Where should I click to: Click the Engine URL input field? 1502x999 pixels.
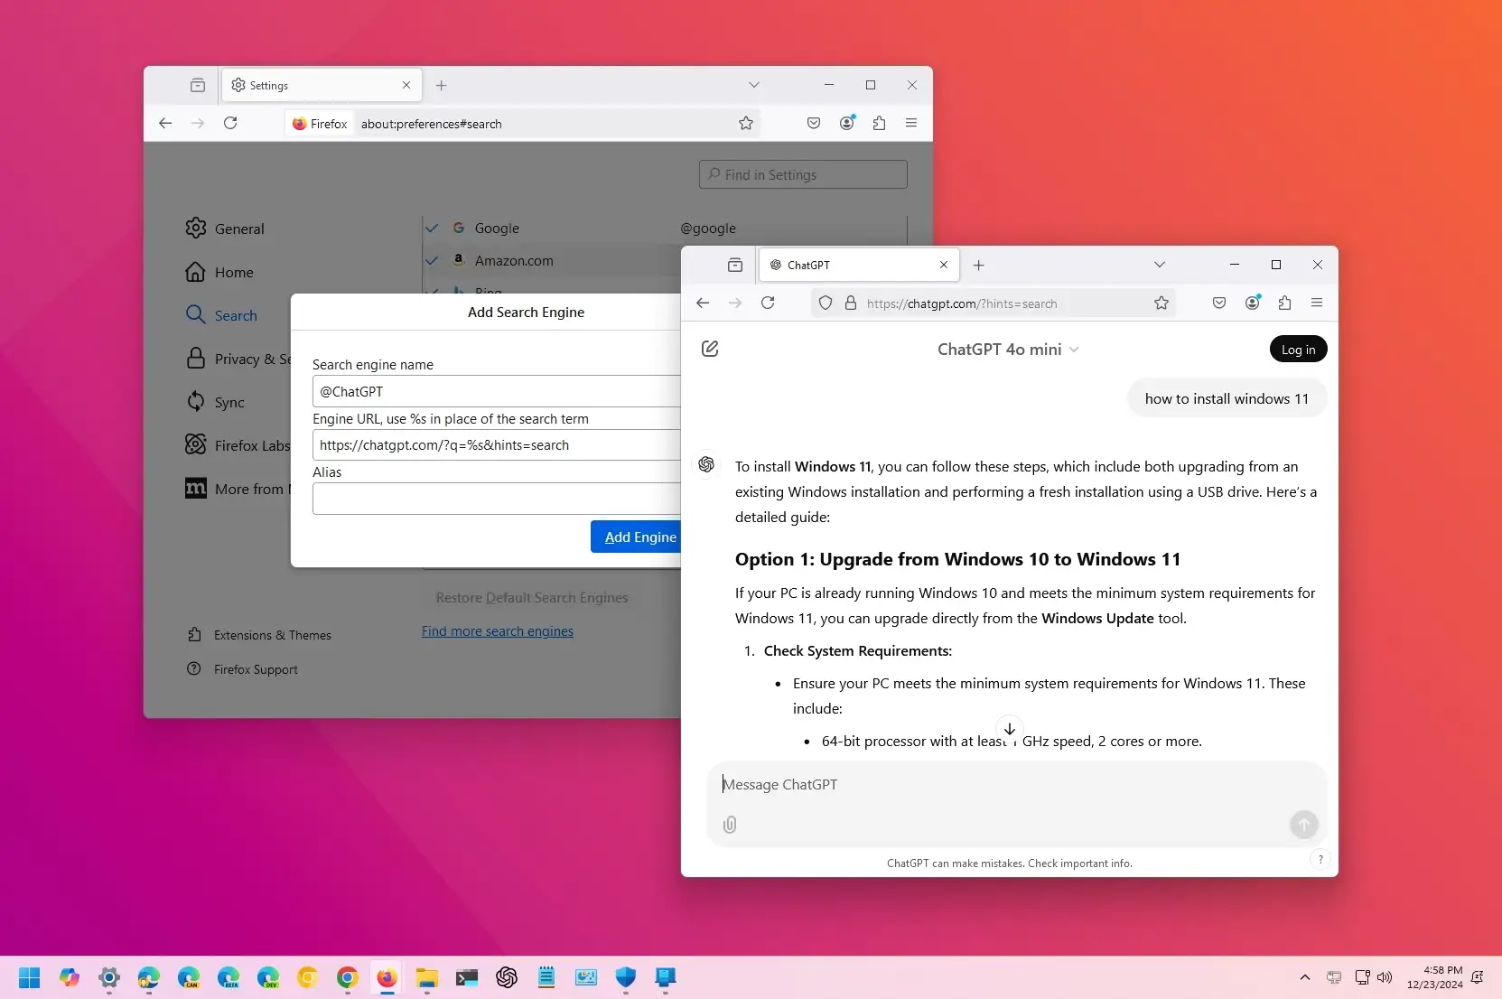497,444
